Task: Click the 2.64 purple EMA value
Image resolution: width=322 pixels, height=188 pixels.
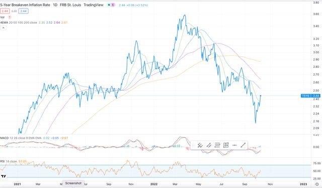Action: click(x=57, y=23)
